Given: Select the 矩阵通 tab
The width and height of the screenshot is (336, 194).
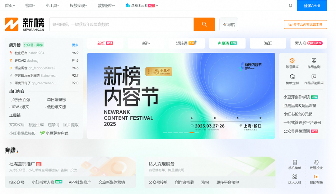Looking at the screenshot, I should pyautogui.click(x=186, y=43).
